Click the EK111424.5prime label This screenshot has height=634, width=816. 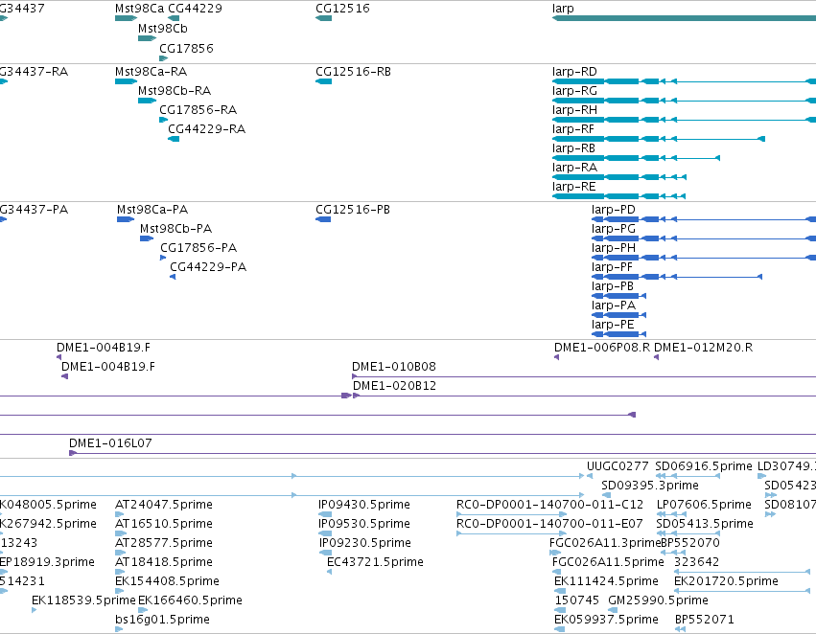tap(606, 581)
